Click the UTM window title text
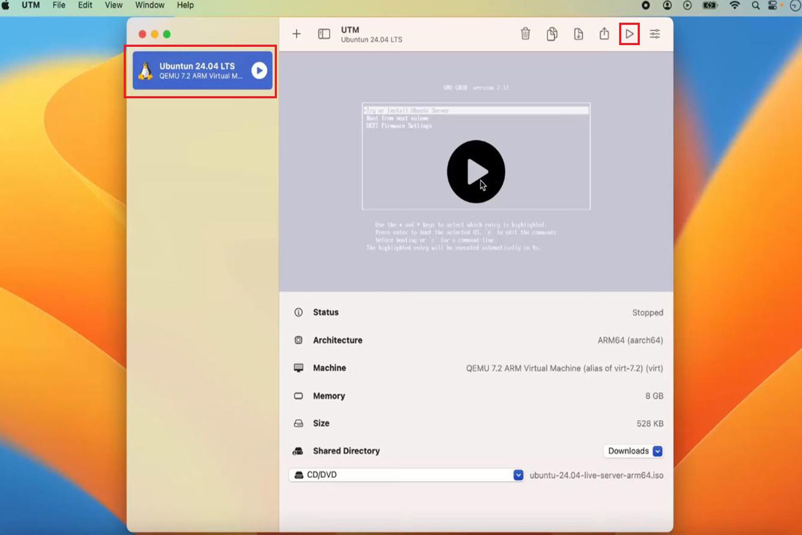The height and width of the screenshot is (535, 802). [x=350, y=30]
